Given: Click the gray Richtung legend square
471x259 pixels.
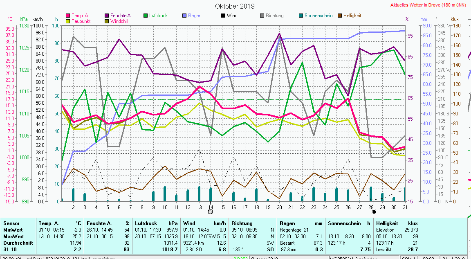Looking at the screenshot, I should pyautogui.click(x=262, y=16).
